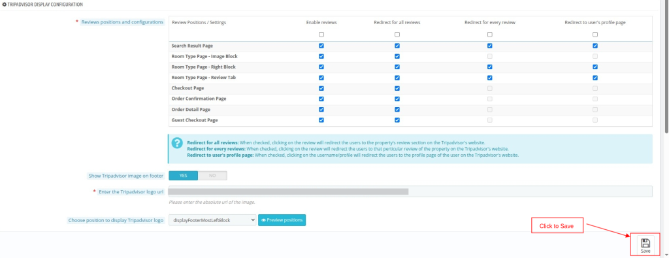The height and width of the screenshot is (258, 669).
Task: Uncheck Enable reviews for Order Confirmation Page
Action: pyautogui.click(x=321, y=99)
